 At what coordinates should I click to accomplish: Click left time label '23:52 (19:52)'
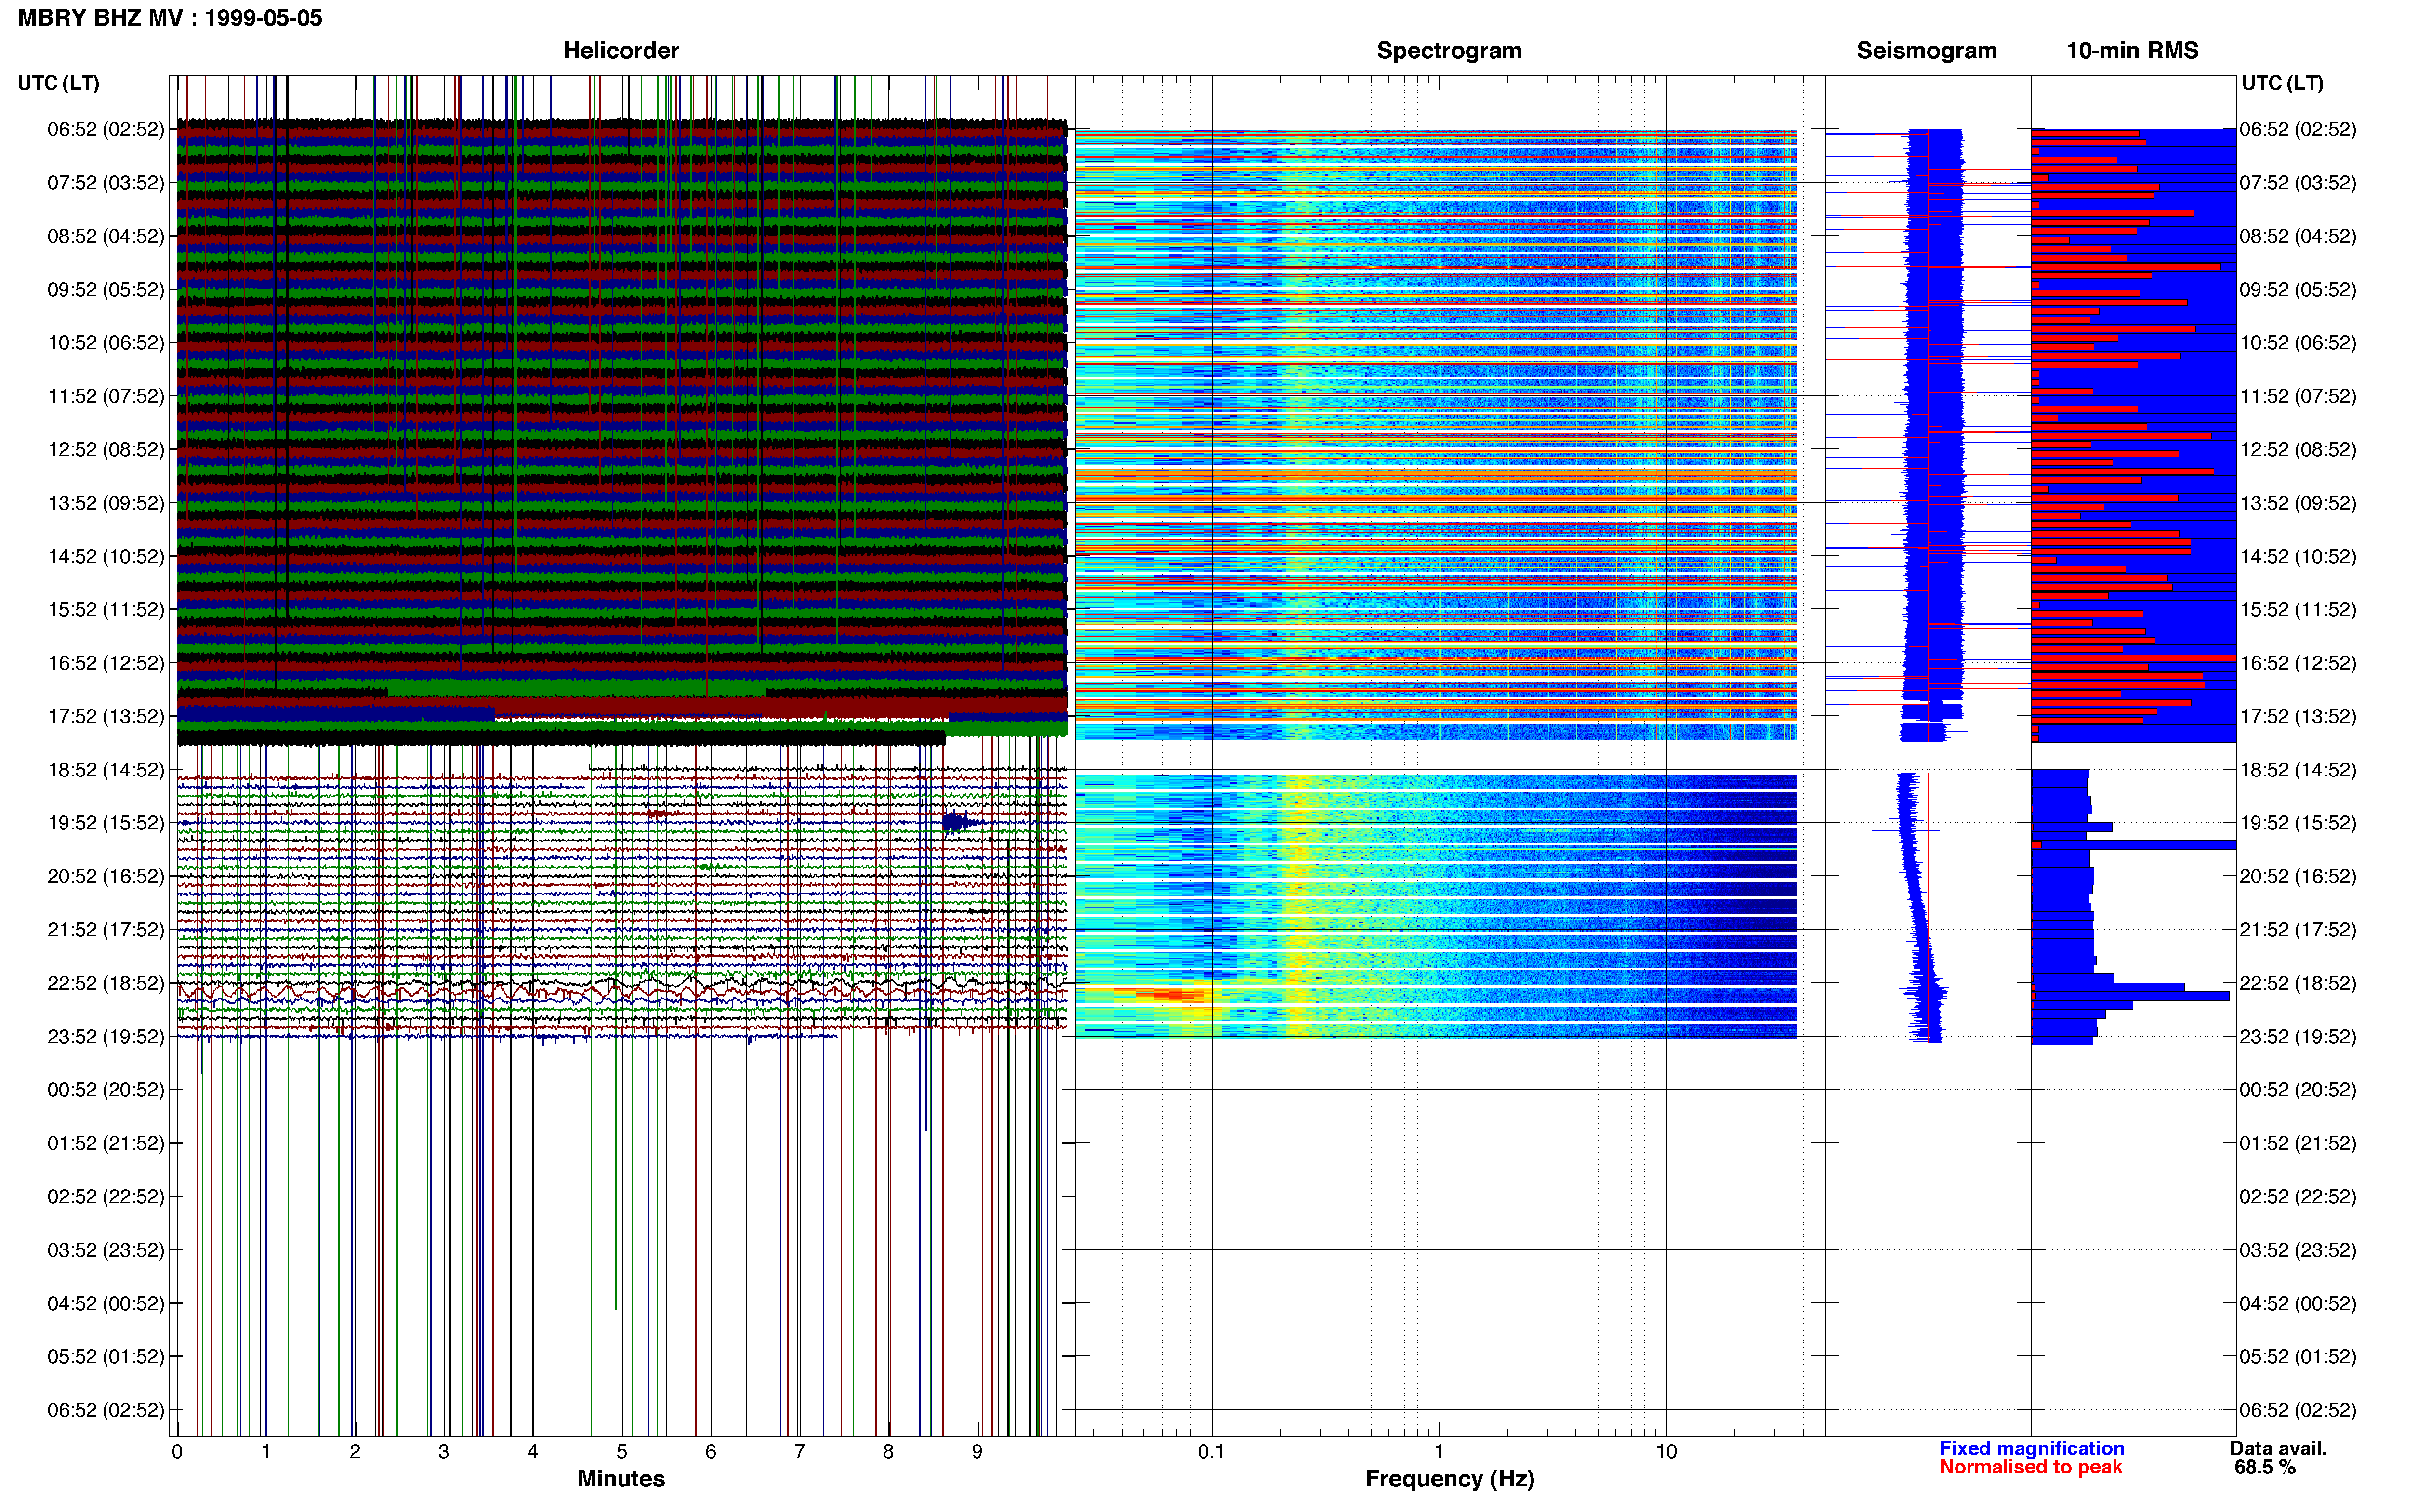[x=105, y=1036]
